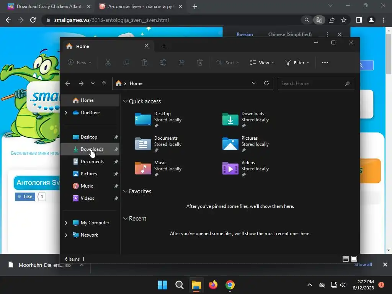The width and height of the screenshot is (392, 294).
Task: Expand address bar history dropdown
Action: click(x=254, y=83)
